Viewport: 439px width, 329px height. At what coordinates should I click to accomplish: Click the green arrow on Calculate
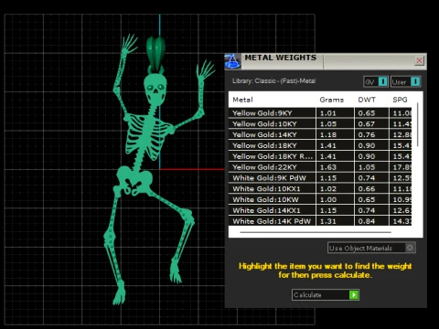click(354, 295)
